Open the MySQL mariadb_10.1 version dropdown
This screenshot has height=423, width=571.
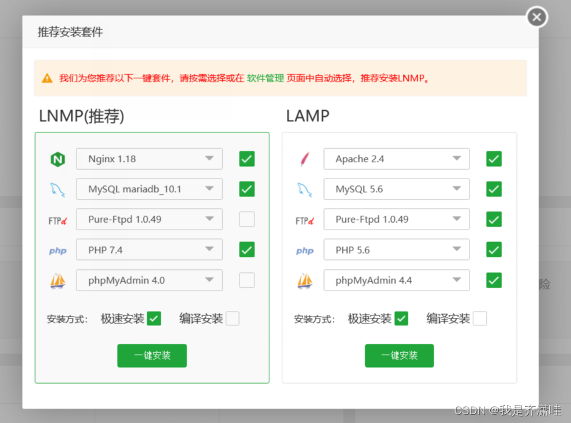pos(149,189)
